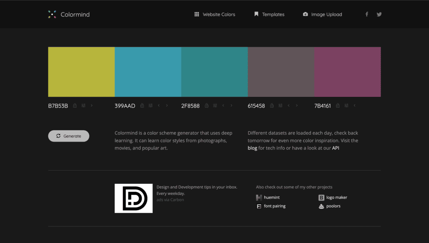The width and height of the screenshot is (429, 243).
Task: Open Facebook page via header icon
Action: tap(367, 14)
